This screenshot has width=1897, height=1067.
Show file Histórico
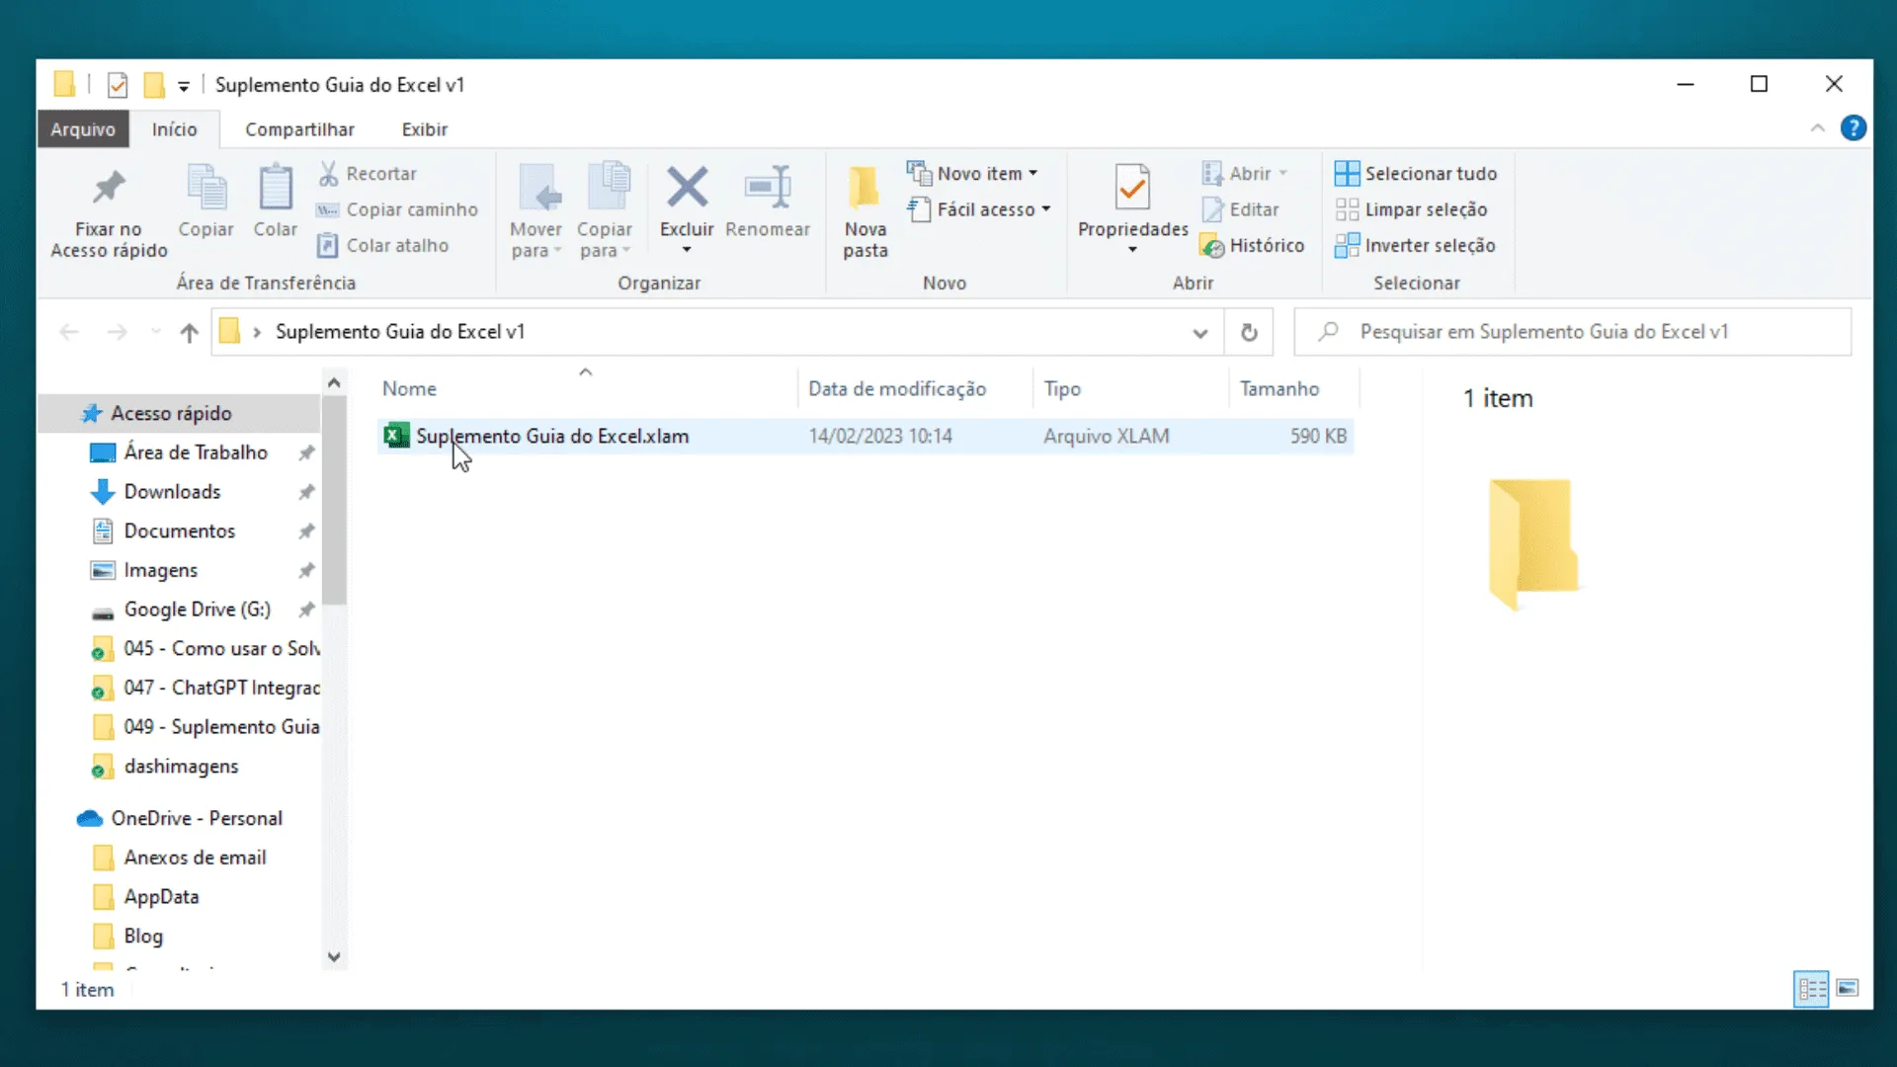click(x=1252, y=245)
